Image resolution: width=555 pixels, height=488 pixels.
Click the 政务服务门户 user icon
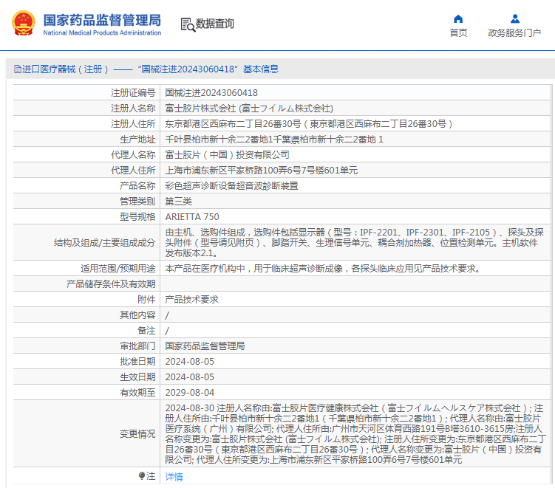[515, 18]
